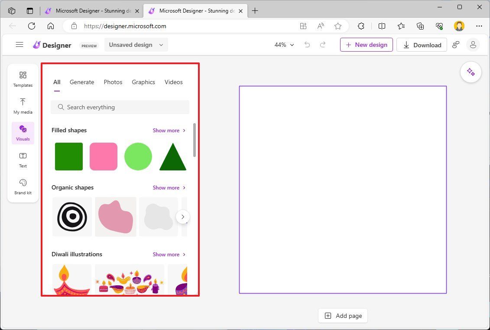The height and width of the screenshot is (330, 490).
Task: Open the 44% zoom dropdown
Action: click(x=283, y=45)
